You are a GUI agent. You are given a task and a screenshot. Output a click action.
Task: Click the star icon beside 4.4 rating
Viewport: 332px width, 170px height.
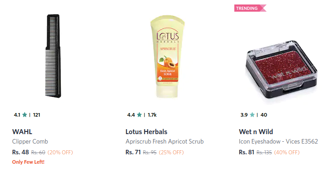[139, 115]
